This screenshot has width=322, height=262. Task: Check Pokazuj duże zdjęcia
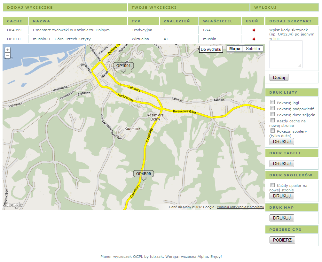click(x=272, y=114)
